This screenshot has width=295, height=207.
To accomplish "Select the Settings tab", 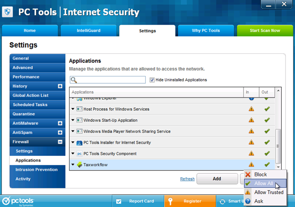I will coord(147,31).
